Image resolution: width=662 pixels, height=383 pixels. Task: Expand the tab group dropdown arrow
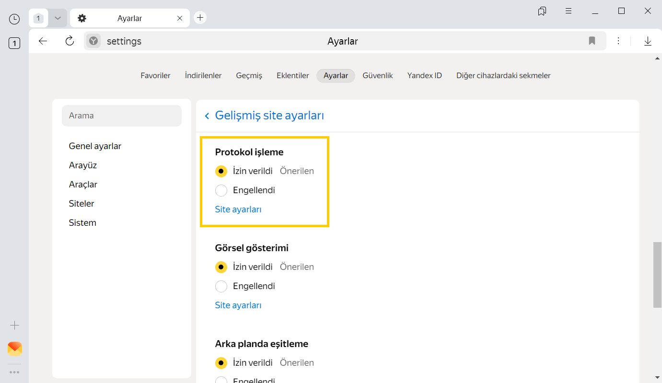[58, 18]
